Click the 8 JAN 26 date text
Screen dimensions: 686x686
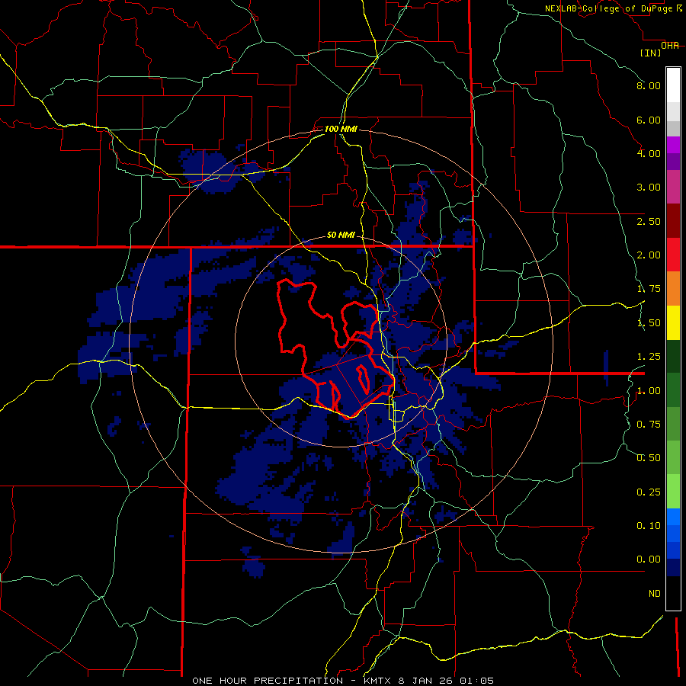click(x=427, y=681)
